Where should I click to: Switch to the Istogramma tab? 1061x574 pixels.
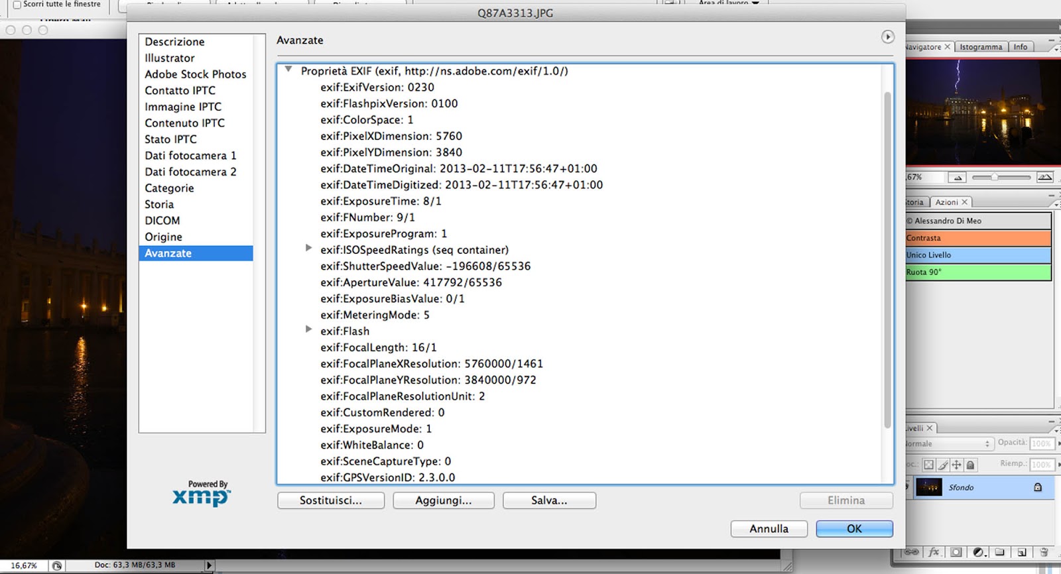click(981, 47)
